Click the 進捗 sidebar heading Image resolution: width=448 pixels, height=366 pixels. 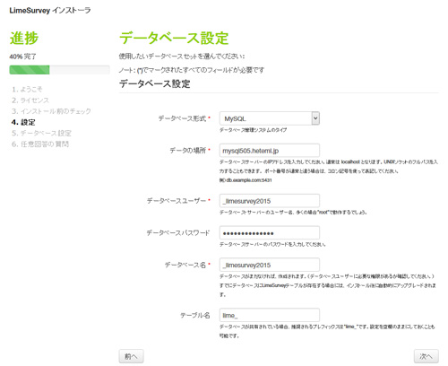[x=24, y=39]
